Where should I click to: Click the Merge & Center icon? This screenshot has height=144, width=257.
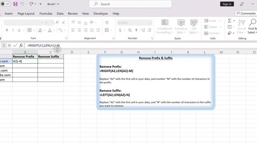[x=107, y=30]
